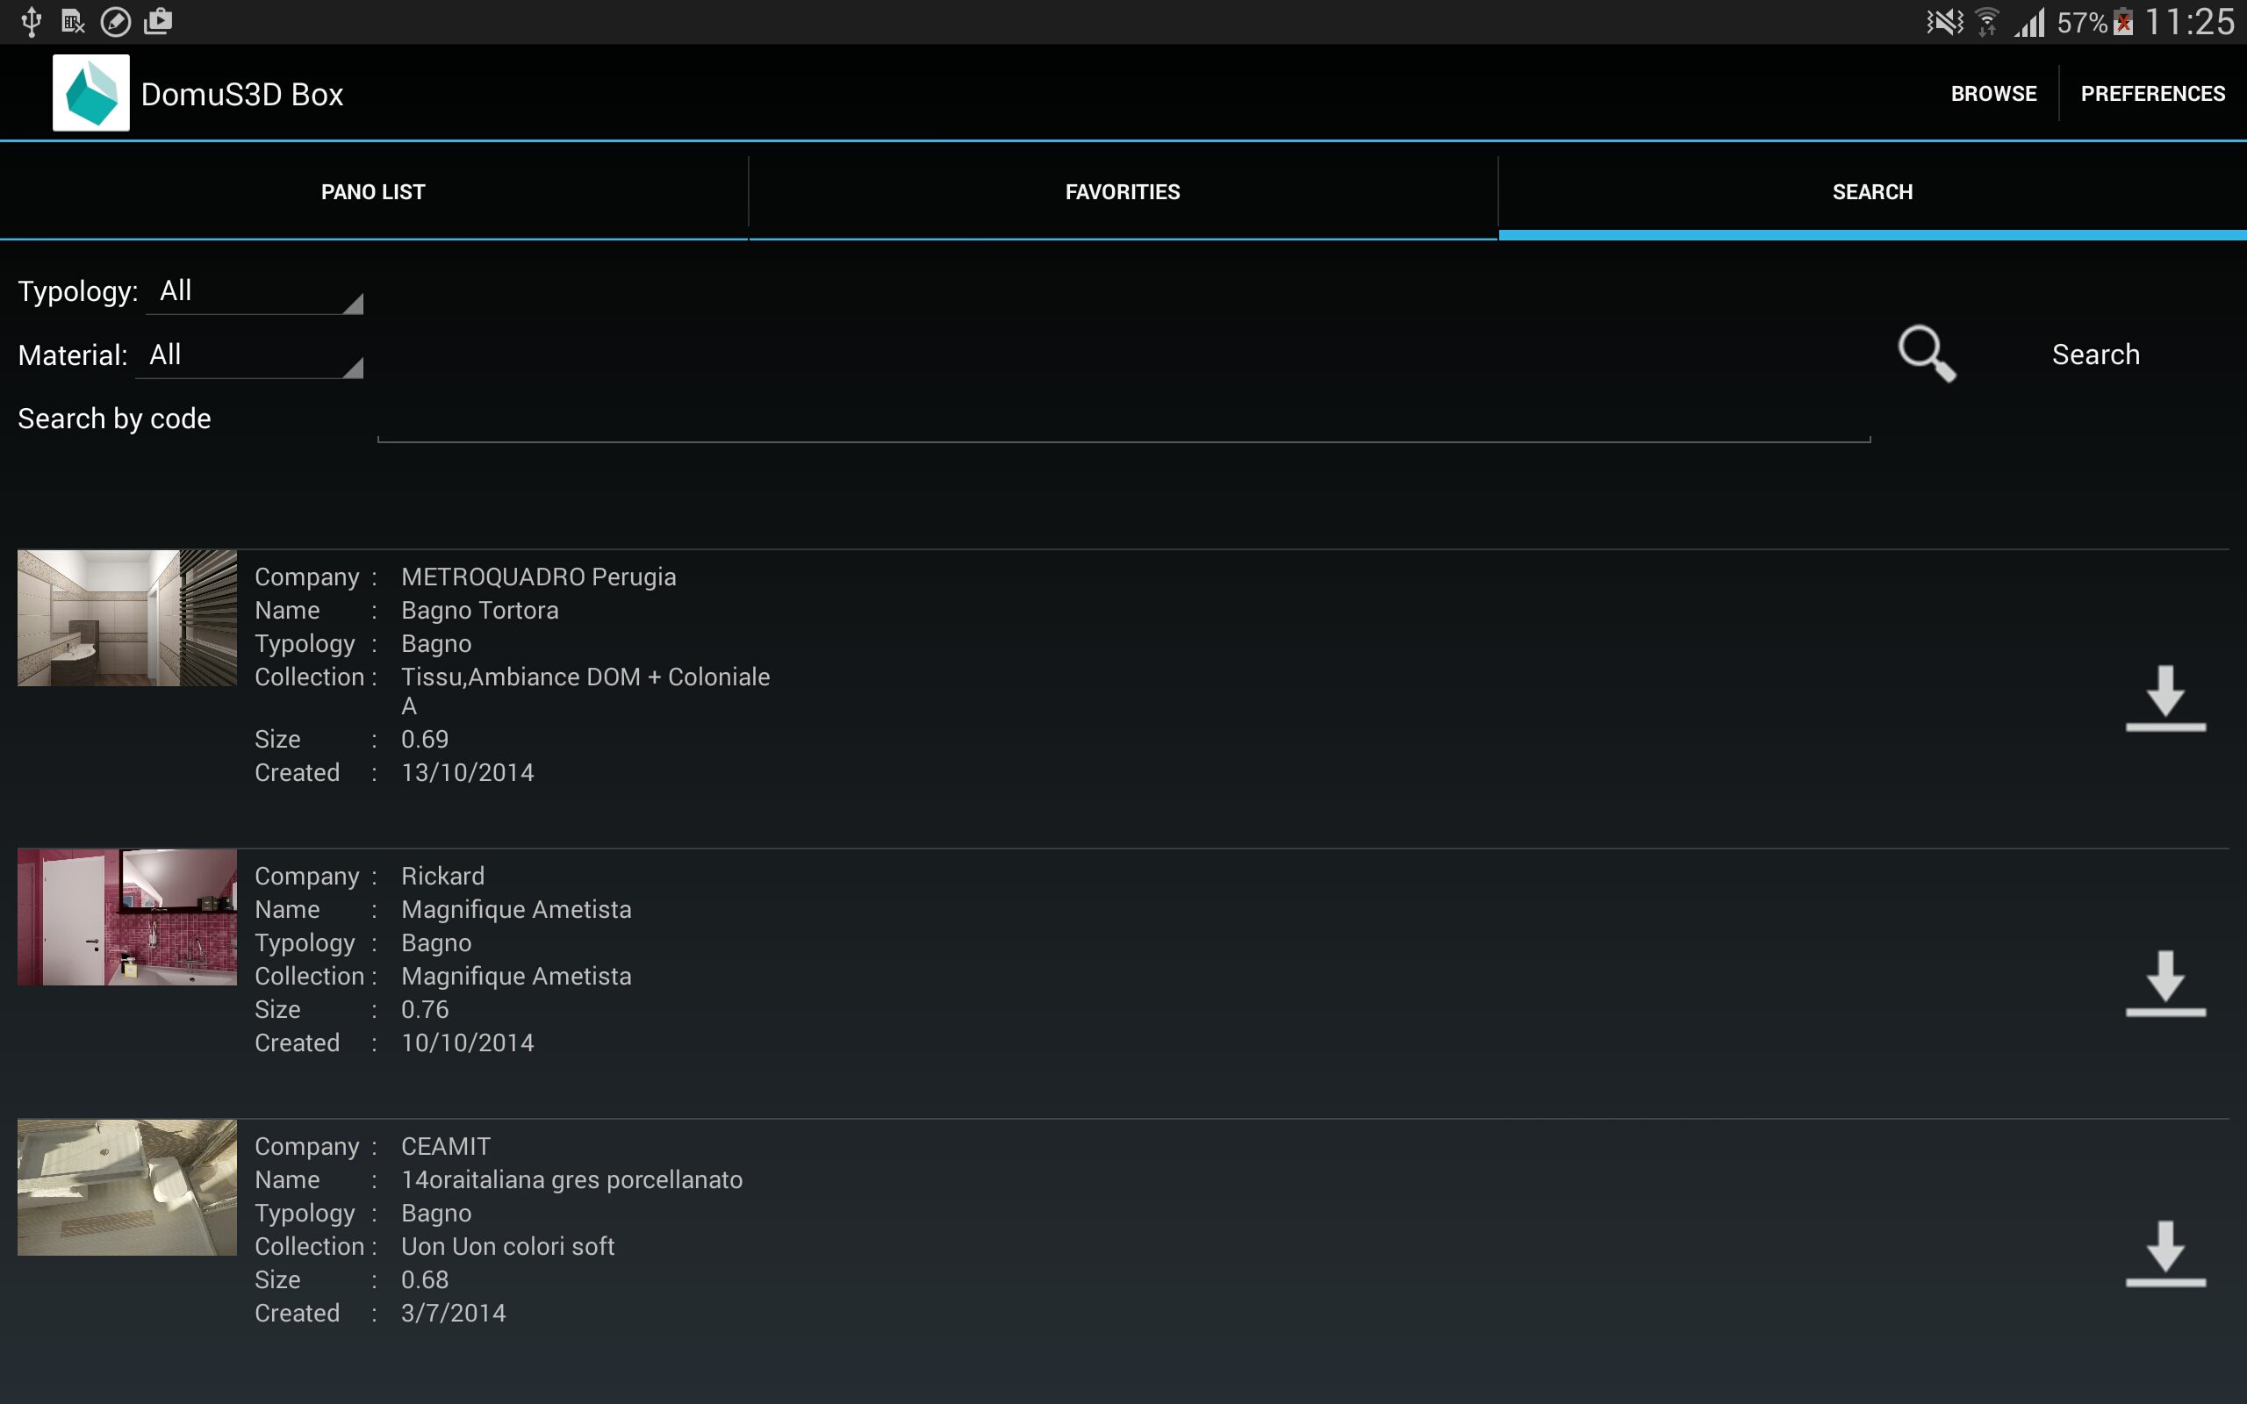The image size is (2247, 1404).
Task: Download the Bagno Tortora panorama
Action: (2165, 698)
